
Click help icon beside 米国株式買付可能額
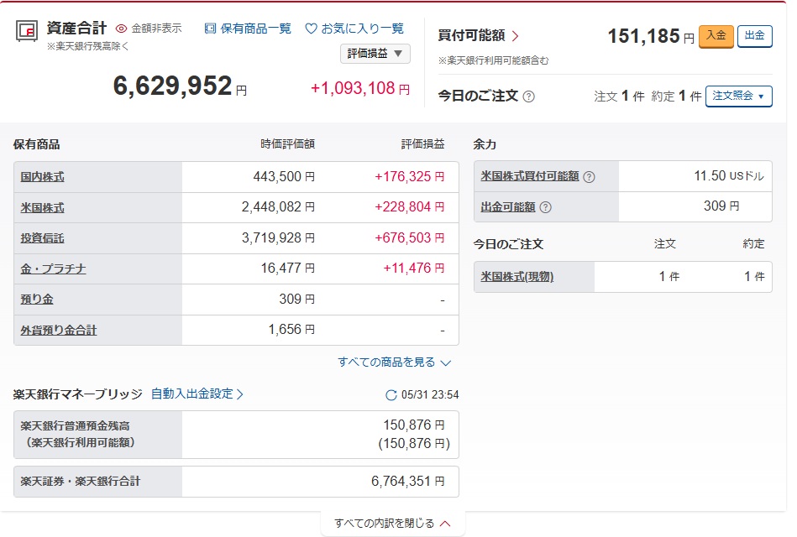point(589,177)
